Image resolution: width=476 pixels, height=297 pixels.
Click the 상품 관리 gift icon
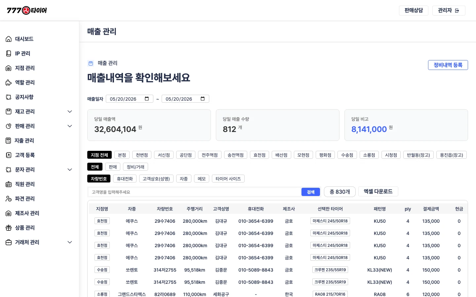(9, 228)
